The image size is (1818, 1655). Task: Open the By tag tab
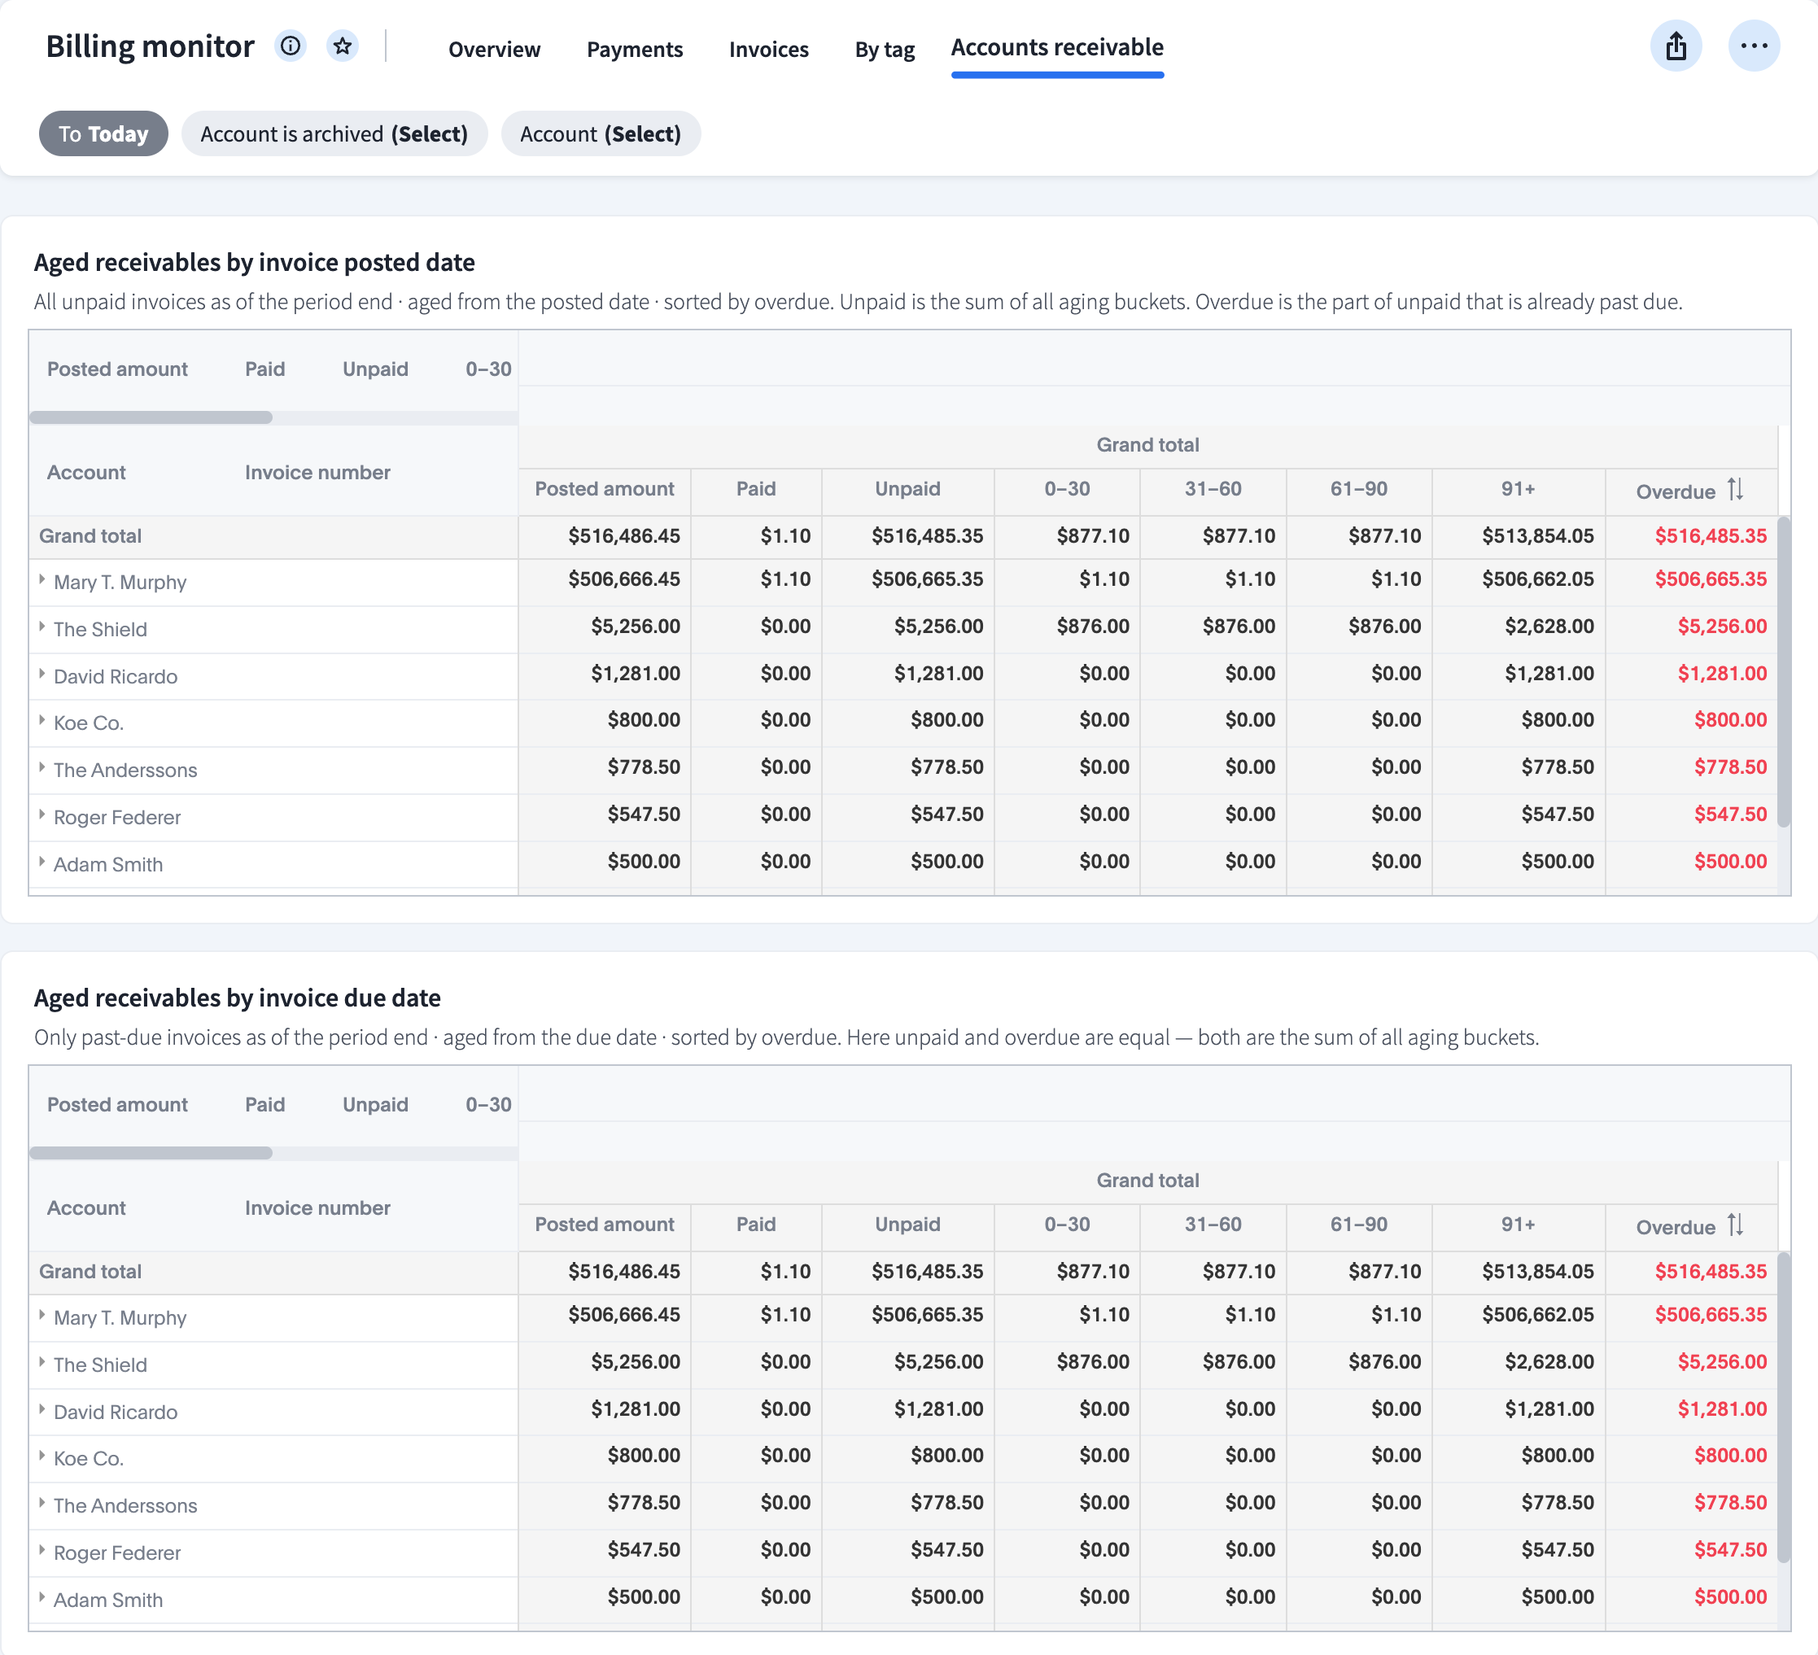coord(885,49)
